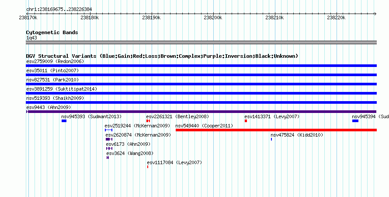Click the esv6173 (Ahn2009) purple glyph
This screenshot has height=197, width=389.
tap(109, 148)
